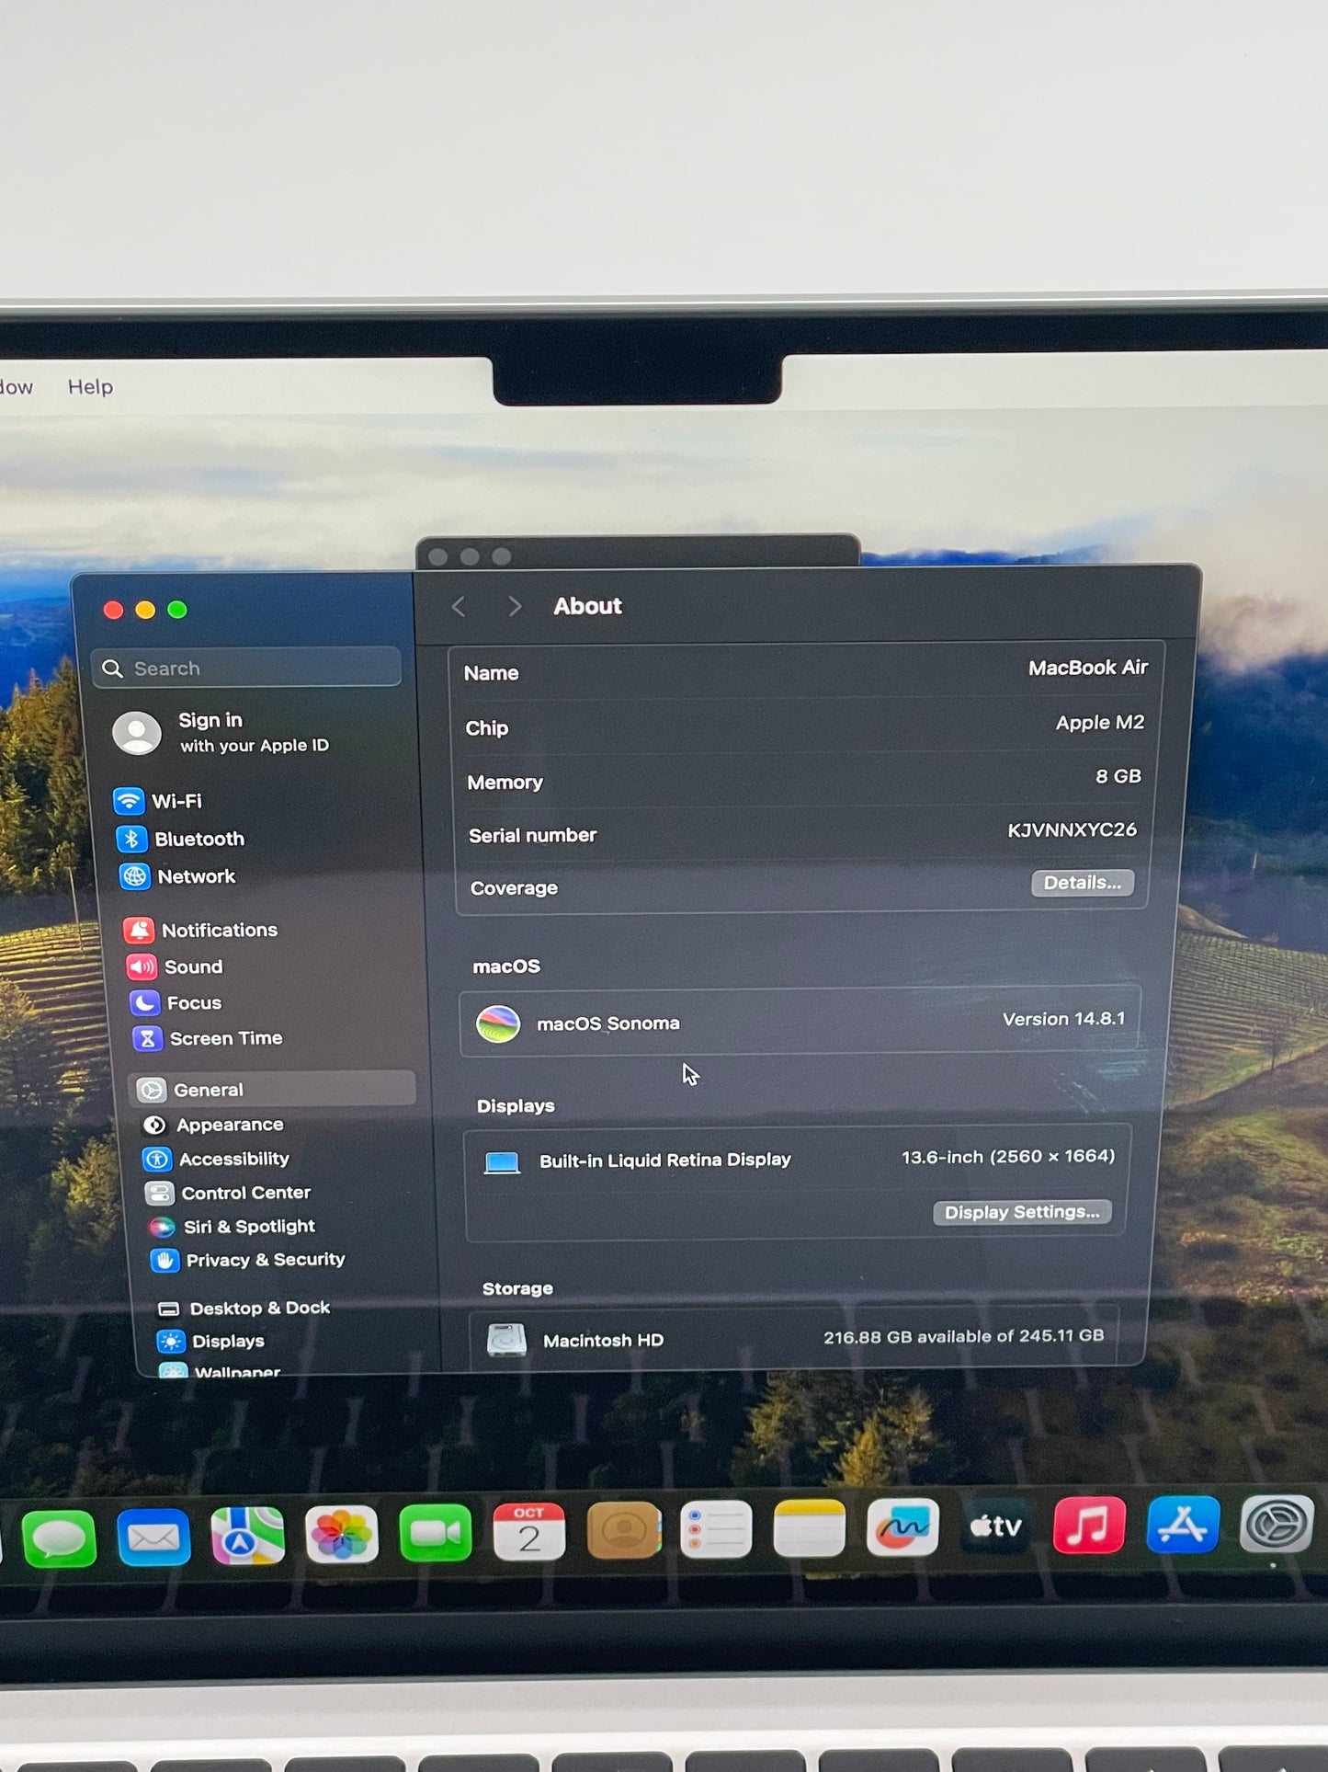Click Sign in with your Apple ID
This screenshot has height=1772, width=1328.
221,733
